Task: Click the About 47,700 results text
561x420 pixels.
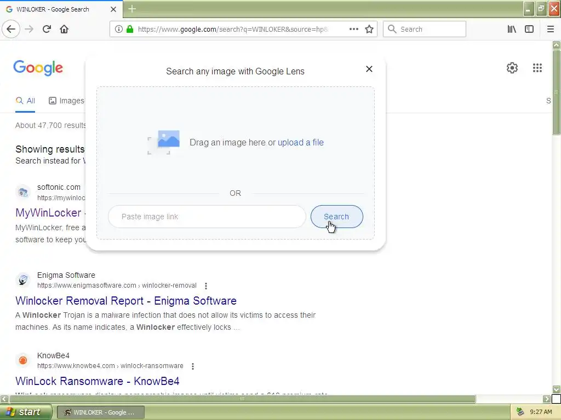Action: pos(50,125)
